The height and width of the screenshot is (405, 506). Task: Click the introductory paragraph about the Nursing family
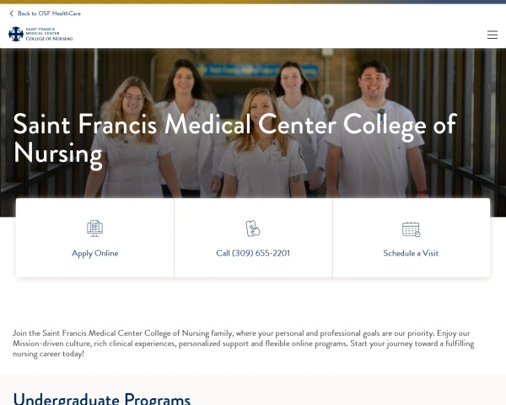click(x=245, y=343)
